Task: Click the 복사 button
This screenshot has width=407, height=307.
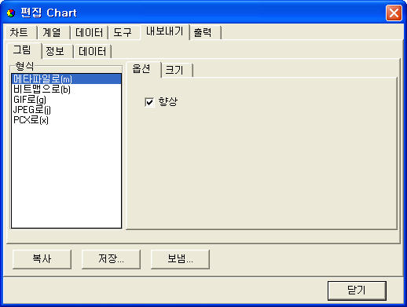Action: (42, 259)
